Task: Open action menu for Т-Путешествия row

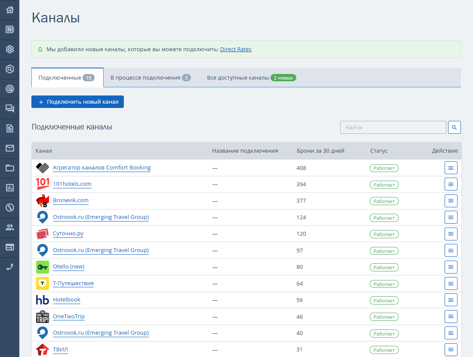Action: (451, 283)
